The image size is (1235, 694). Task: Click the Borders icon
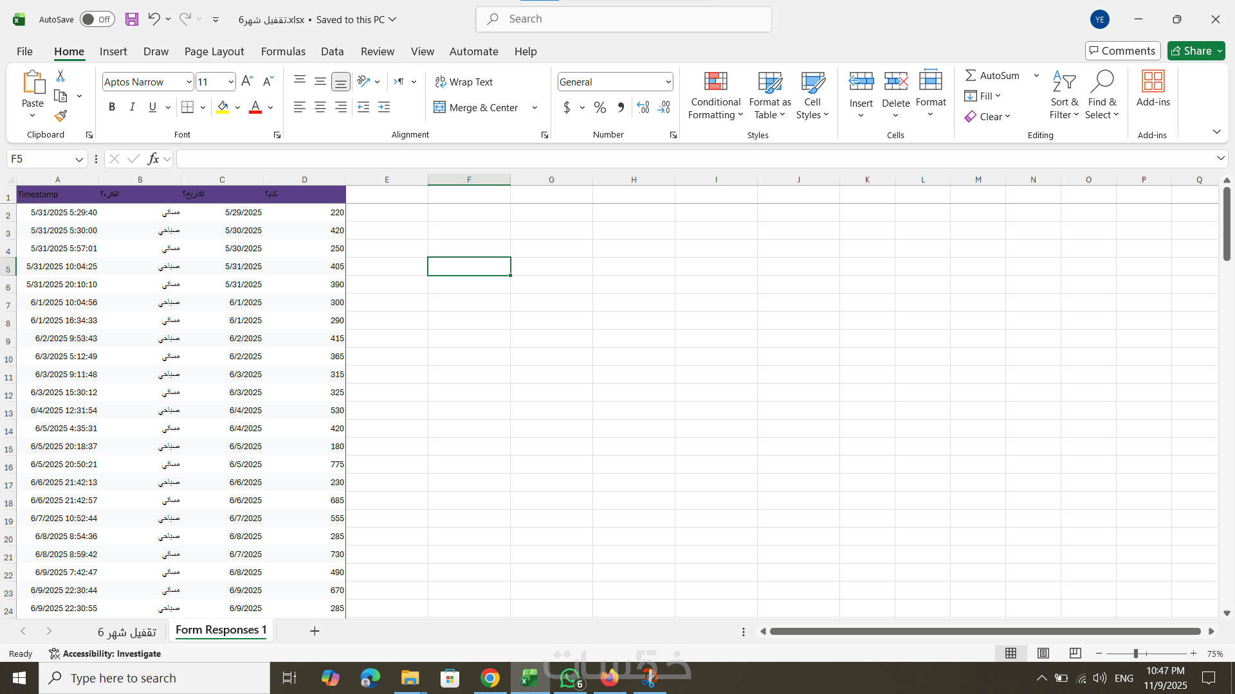187,107
